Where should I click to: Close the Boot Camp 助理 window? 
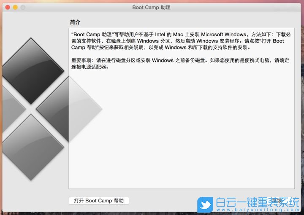coord(8,8)
